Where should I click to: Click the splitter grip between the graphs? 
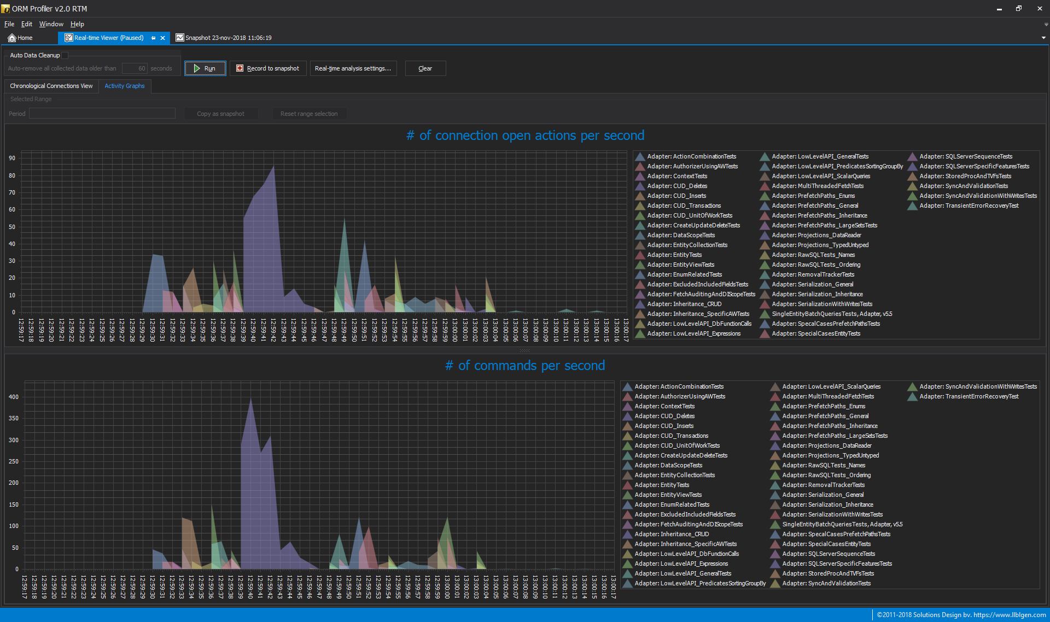point(524,350)
